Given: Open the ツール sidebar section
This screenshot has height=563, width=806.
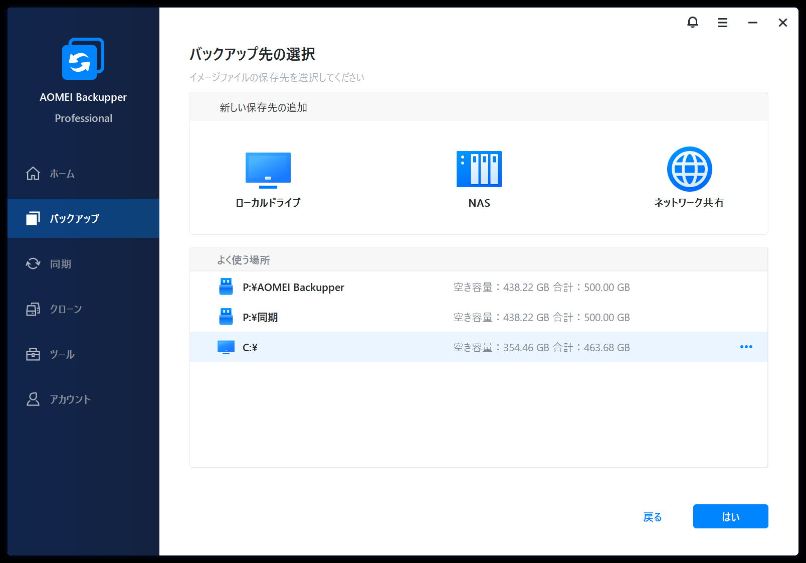Looking at the screenshot, I should [x=62, y=354].
